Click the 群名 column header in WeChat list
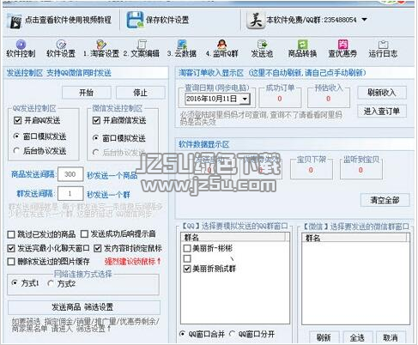Image resolution: width=418 pixels, height=345 pixels. click(354, 238)
